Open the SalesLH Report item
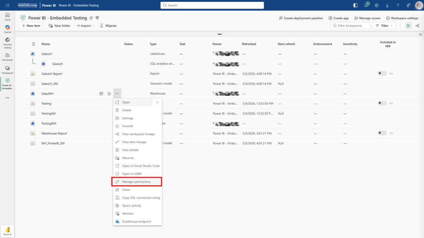This screenshot has height=238, width=424. (x=52, y=74)
